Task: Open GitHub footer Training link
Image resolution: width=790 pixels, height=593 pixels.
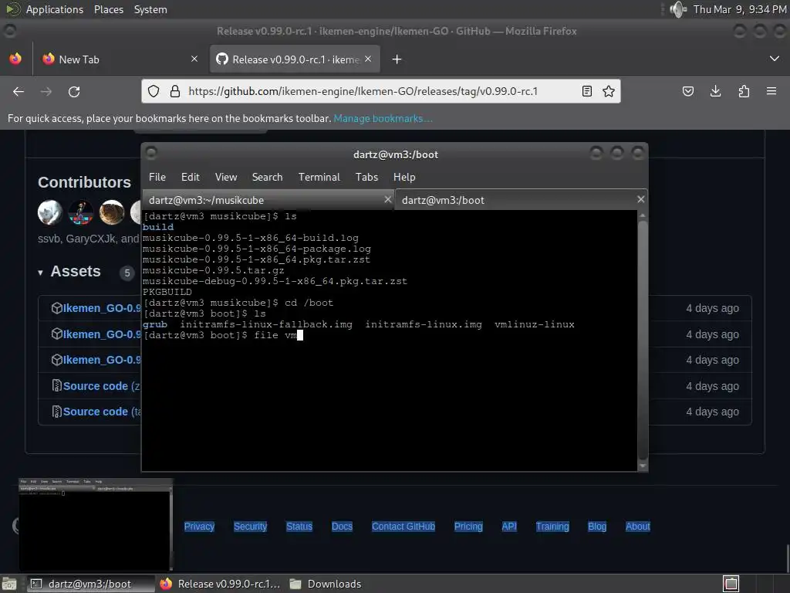Action: 552,527
